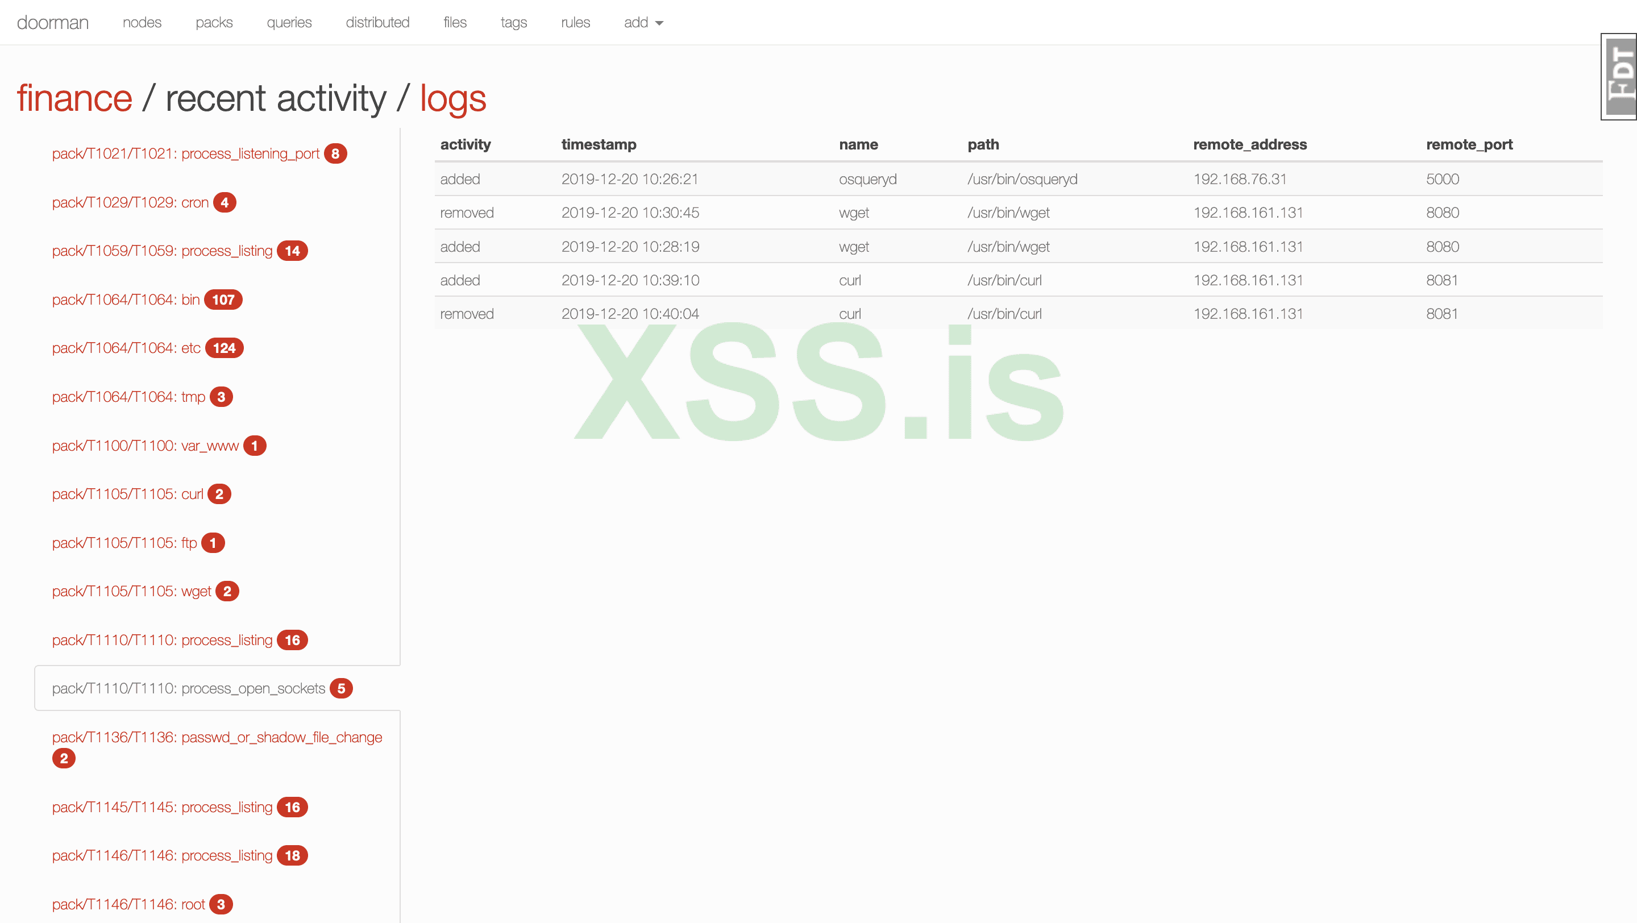Go to the packs page
1637x923 pixels.
point(214,22)
